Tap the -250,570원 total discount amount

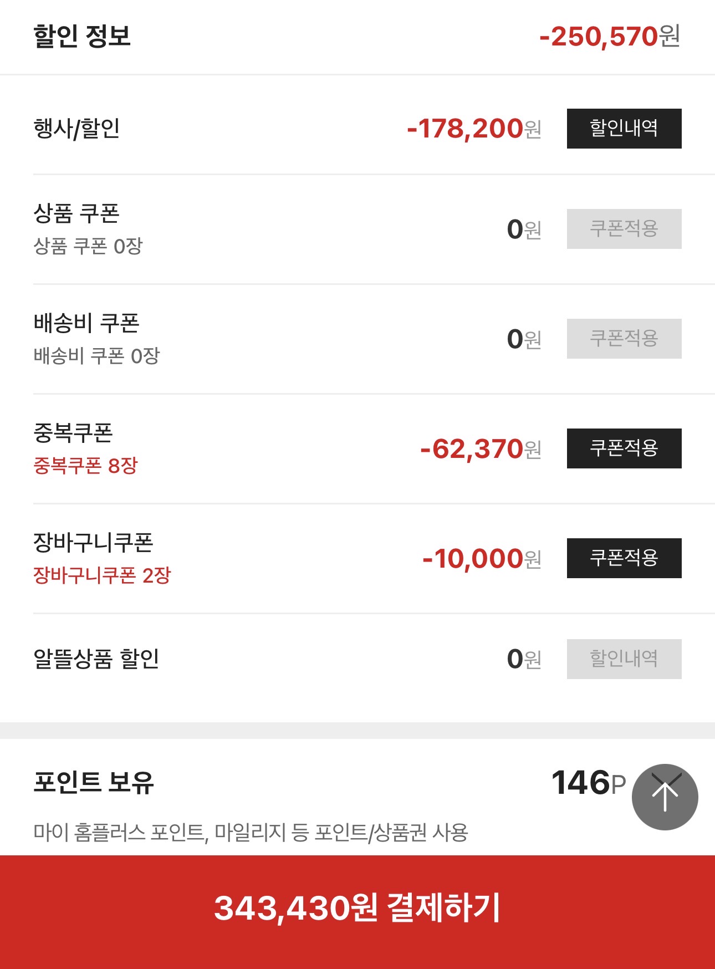coord(609,37)
